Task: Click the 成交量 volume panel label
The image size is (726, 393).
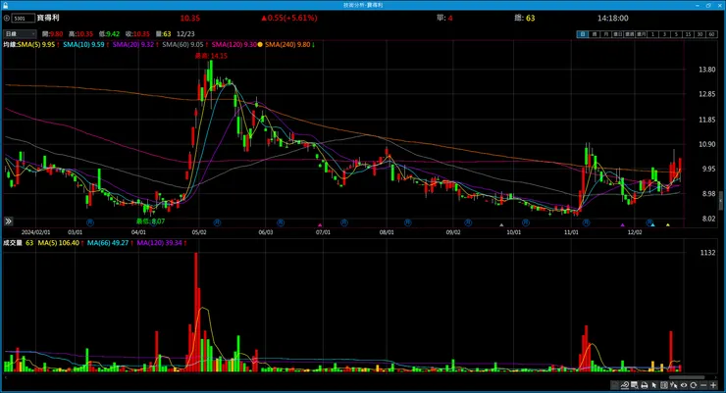Action: click(13, 243)
